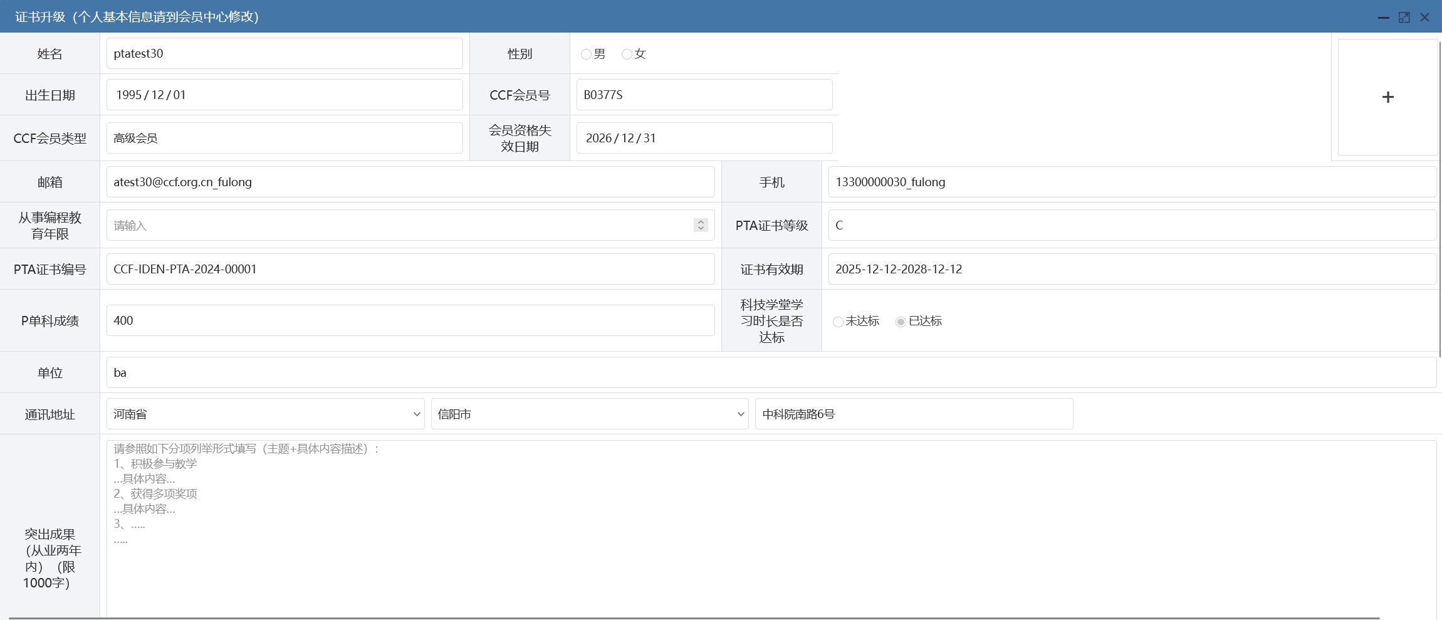Minimize the certificate upgrade dialog
Image resolution: width=1442 pixels, height=620 pixels.
[x=1384, y=18]
